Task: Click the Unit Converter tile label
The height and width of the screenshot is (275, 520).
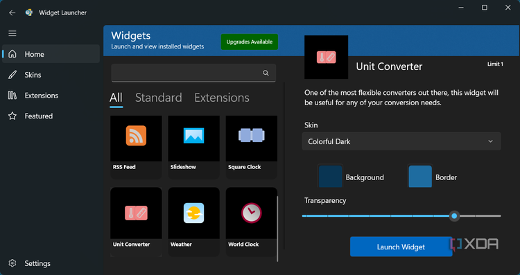Action: pos(131,245)
